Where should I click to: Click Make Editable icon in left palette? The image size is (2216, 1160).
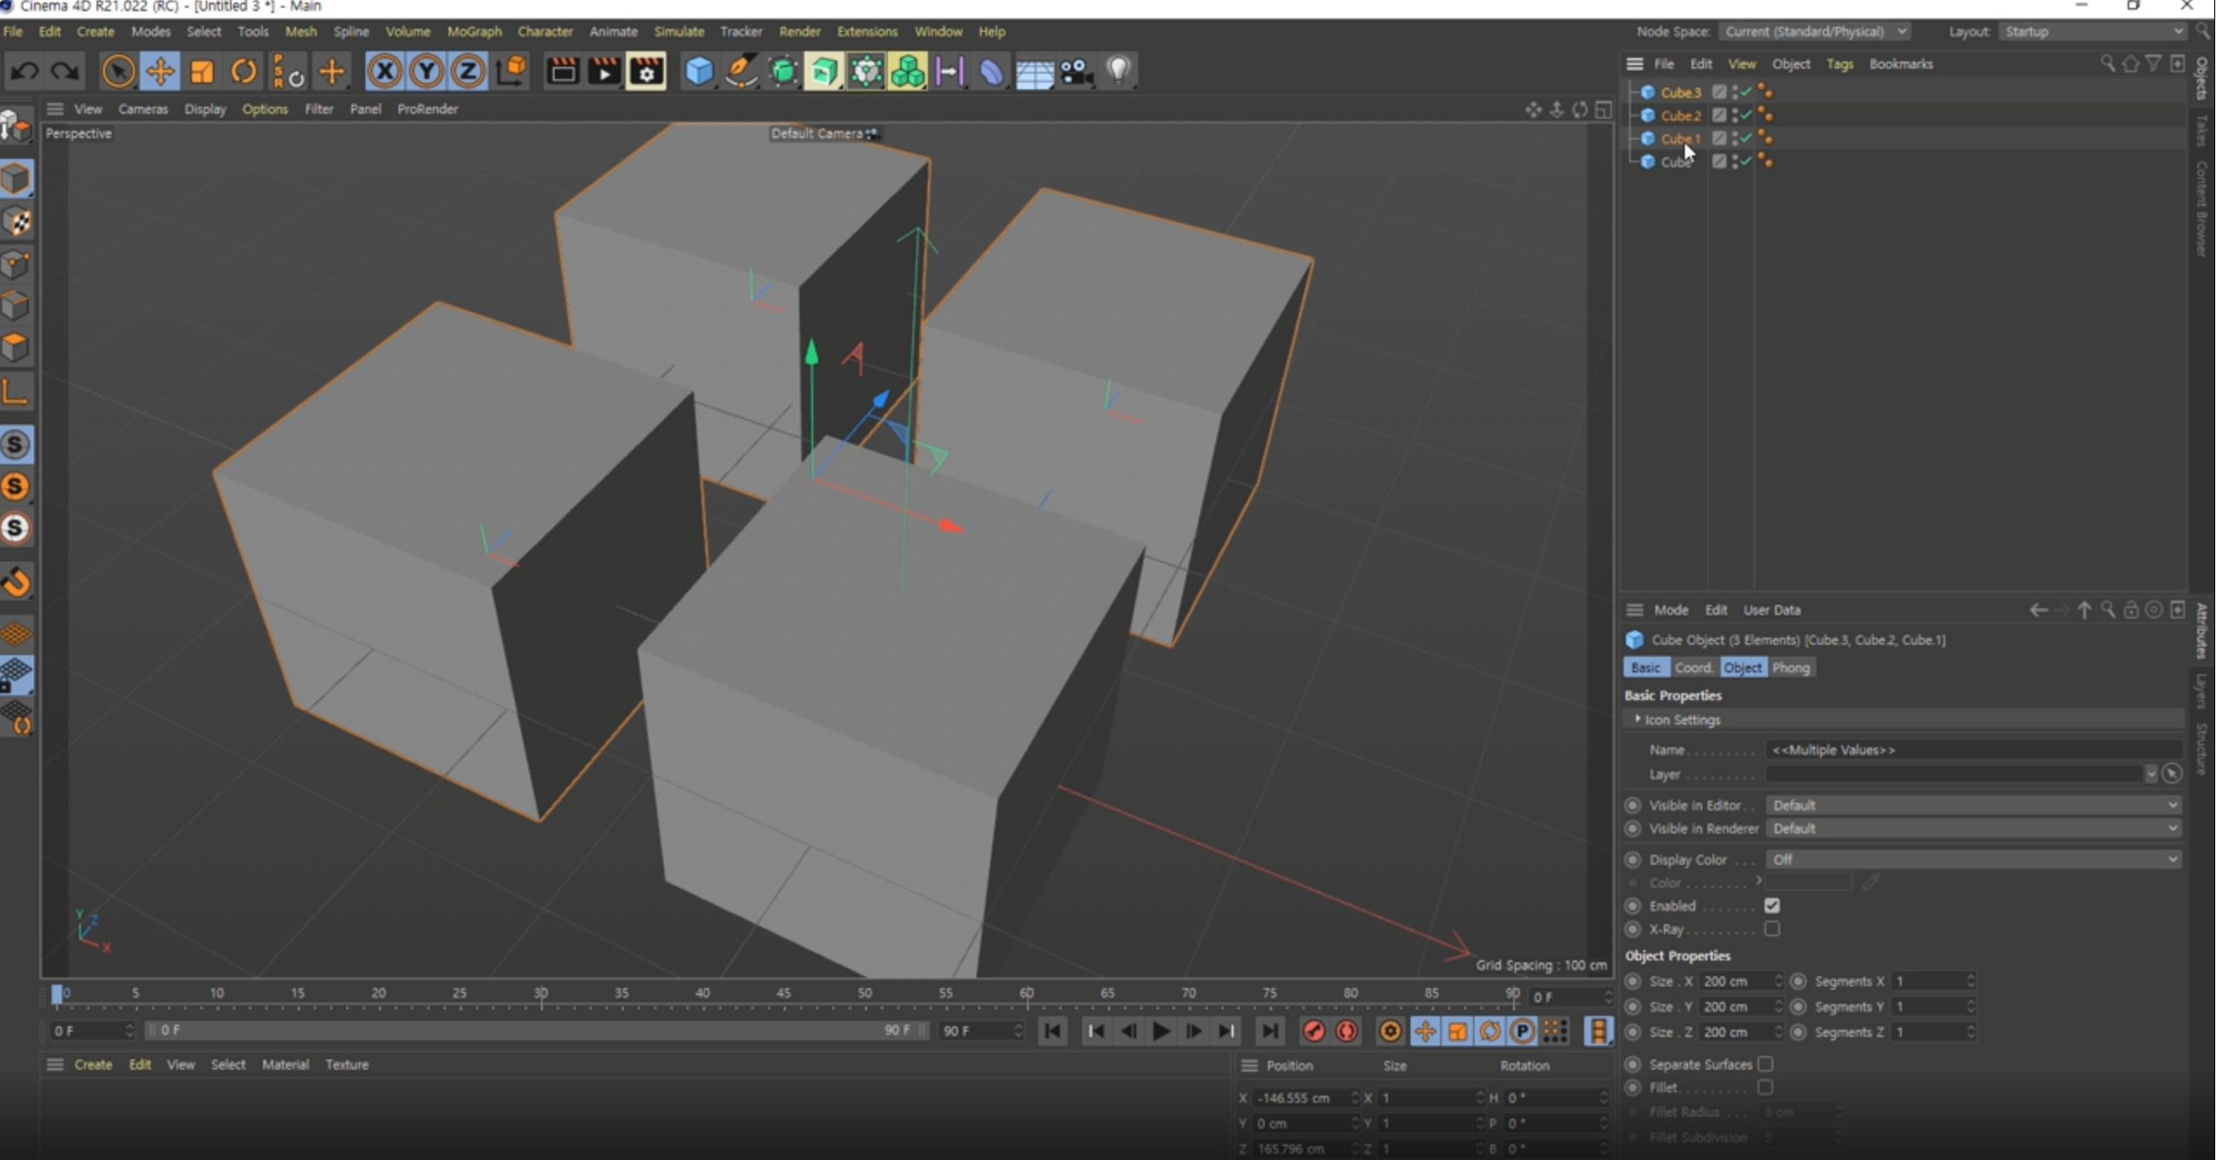pyautogui.click(x=16, y=128)
